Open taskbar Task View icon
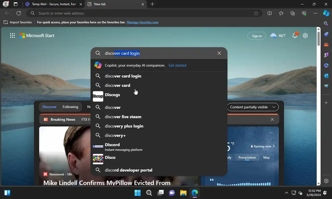 (161, 193)
